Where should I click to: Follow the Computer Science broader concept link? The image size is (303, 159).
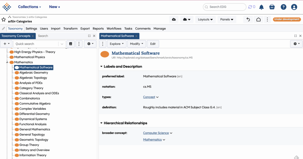point(156,133)
